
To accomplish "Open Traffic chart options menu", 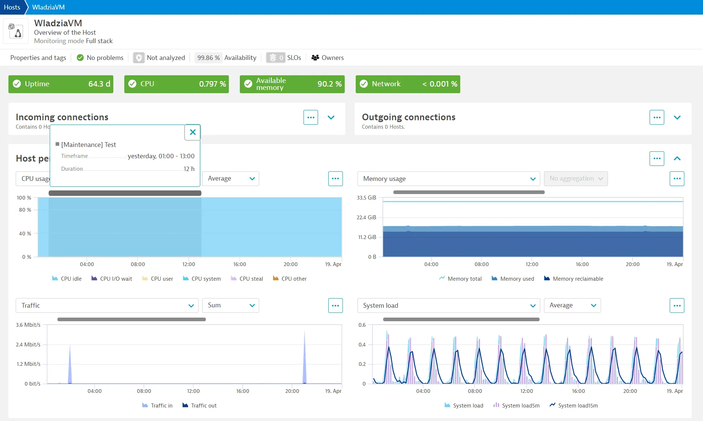I will (x=335, y=306).
